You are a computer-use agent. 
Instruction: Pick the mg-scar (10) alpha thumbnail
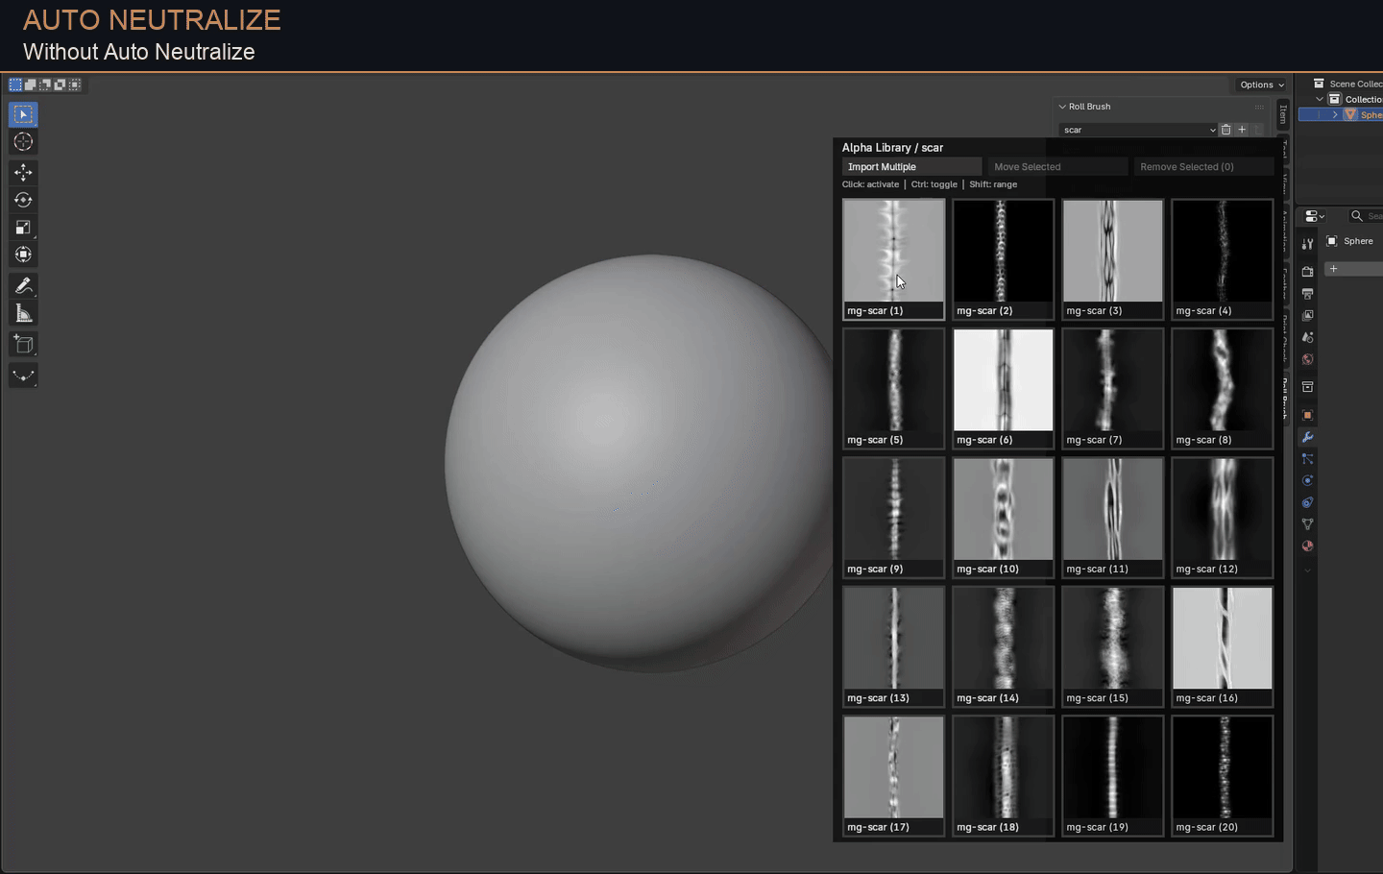click(1003, 518)
